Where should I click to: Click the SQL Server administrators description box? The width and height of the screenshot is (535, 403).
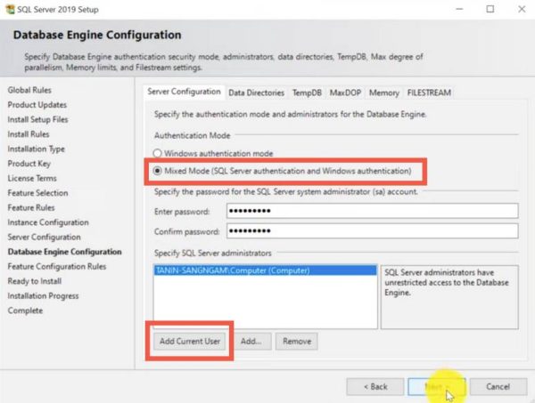pos(449,297)
